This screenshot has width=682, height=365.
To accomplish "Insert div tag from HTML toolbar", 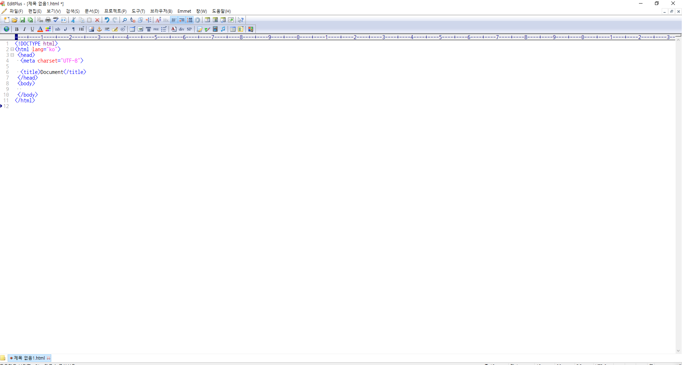I will point(182,29).
